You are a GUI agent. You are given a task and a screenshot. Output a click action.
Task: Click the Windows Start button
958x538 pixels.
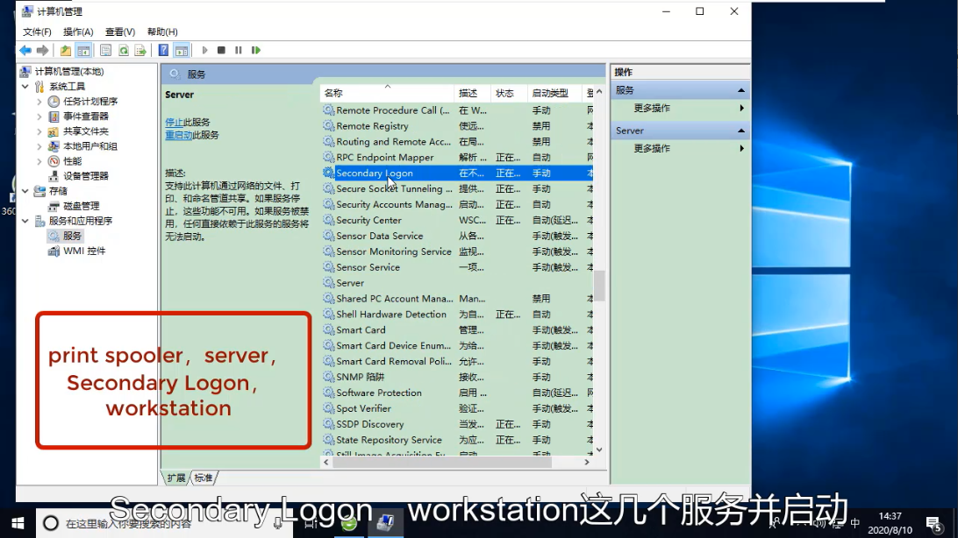click(x=18, y=523)
